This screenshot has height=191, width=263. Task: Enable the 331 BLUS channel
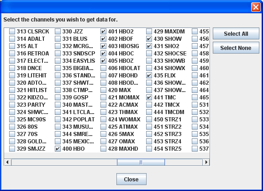58,39
